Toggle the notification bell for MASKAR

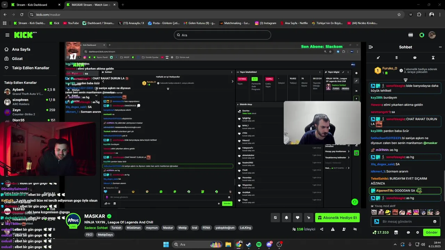coord(286,218)
